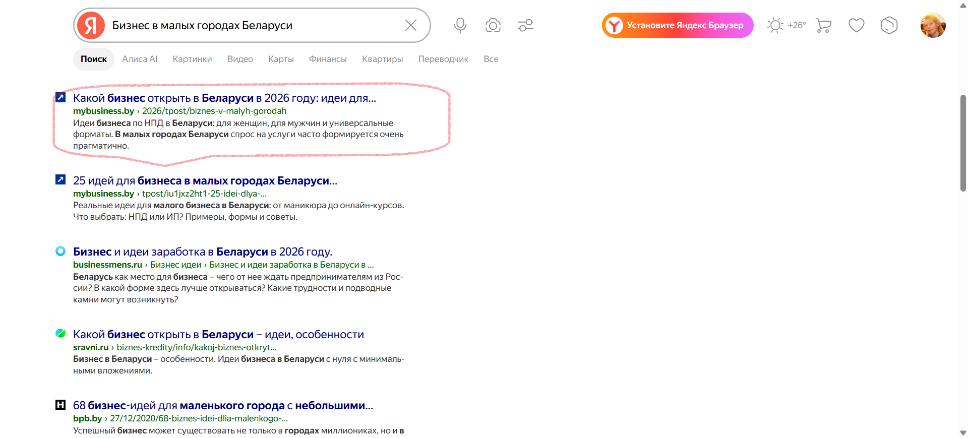Switch to the Финансы tab
The width and height of the screenshot is (968, 438).
328,59
